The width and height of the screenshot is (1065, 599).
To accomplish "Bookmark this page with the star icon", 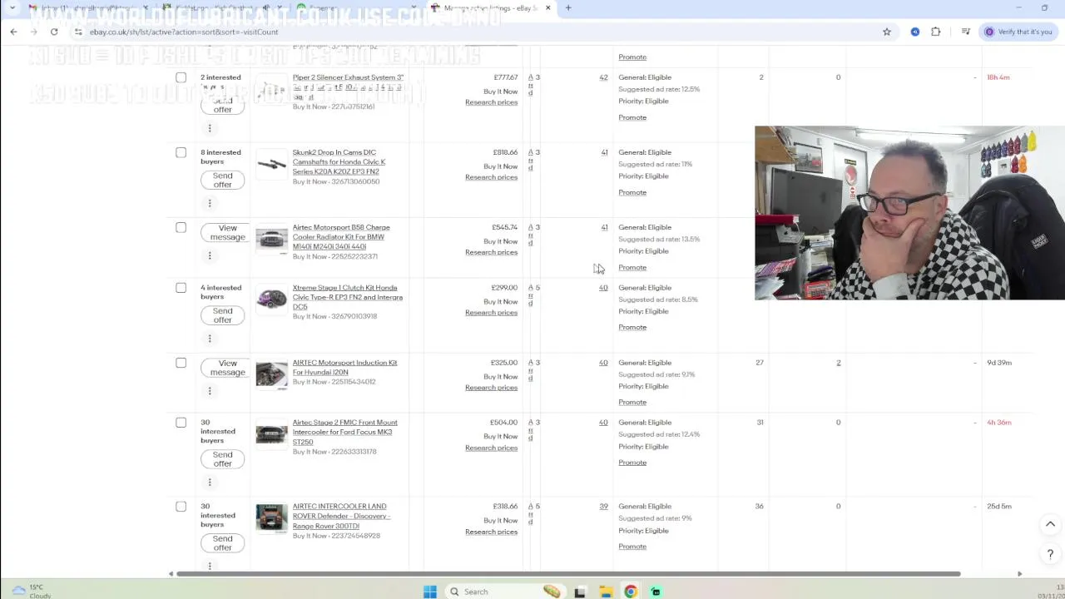I will click(887, 32).
